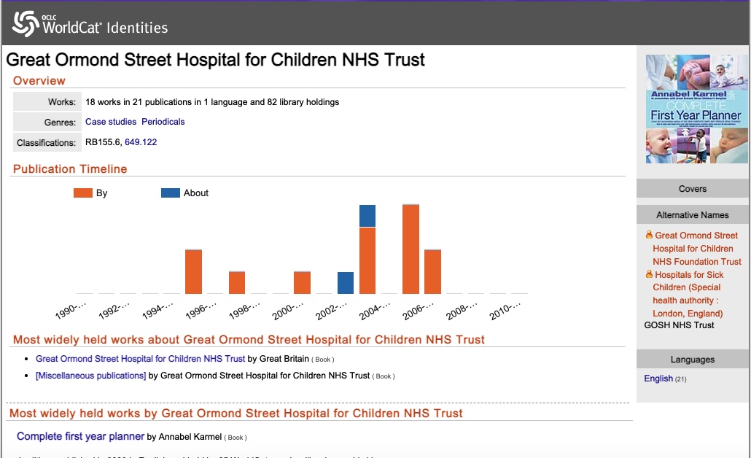Open Great Ormond Street NHS Foundation Trust name link
Screen dimensions: 751x458
(x=697, y=249)
